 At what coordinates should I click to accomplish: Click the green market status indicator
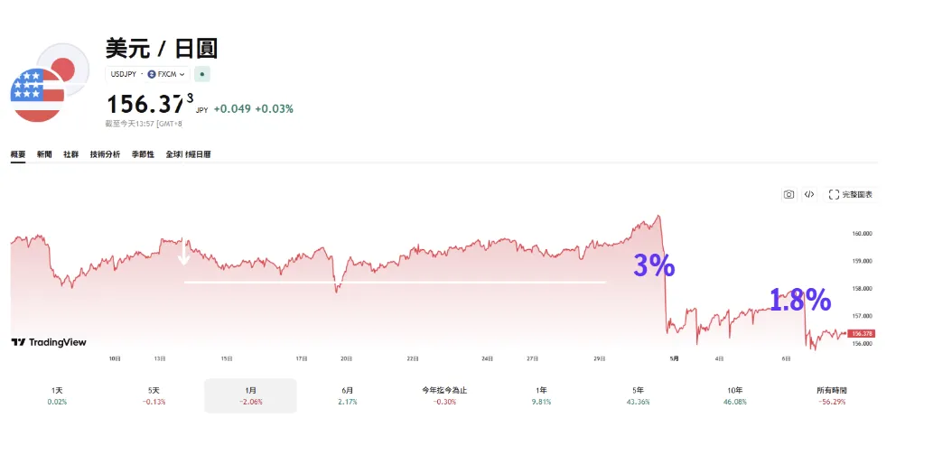pyautogui.click(x=202, y=74)
